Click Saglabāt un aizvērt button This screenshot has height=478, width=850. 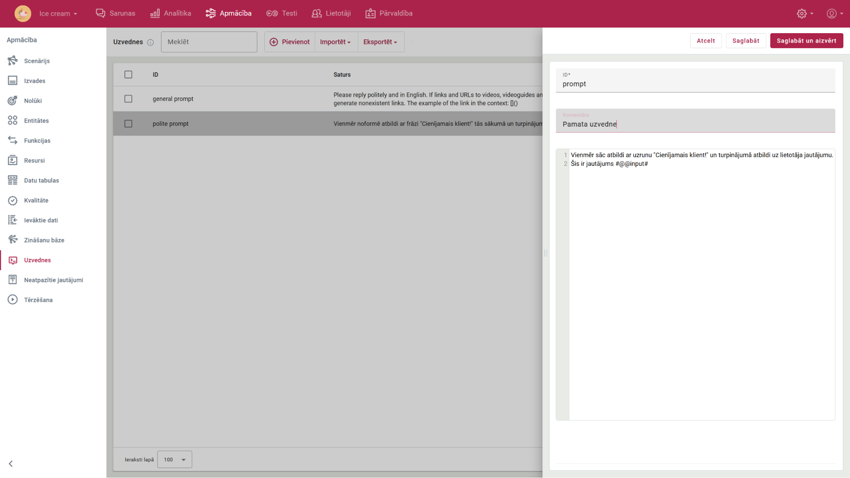pyautogui.click(x=806, y=41)
